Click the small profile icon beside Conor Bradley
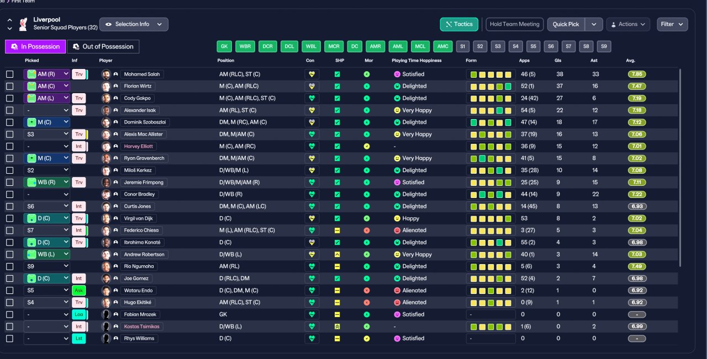 [116, 194]
